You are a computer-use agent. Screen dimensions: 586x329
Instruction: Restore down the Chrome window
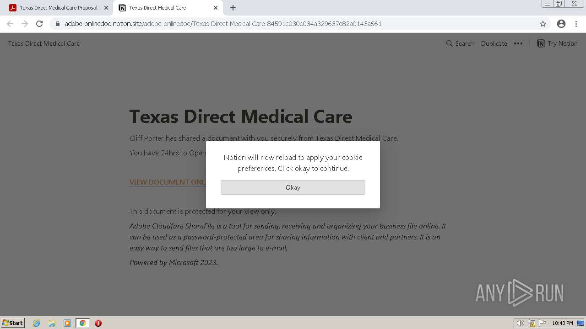[x=559, y=4]
